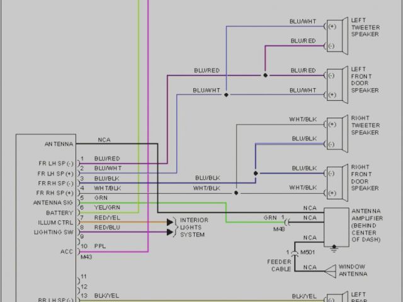Click the ACC pin label
The image size is (403, 302).
(67, 250)
